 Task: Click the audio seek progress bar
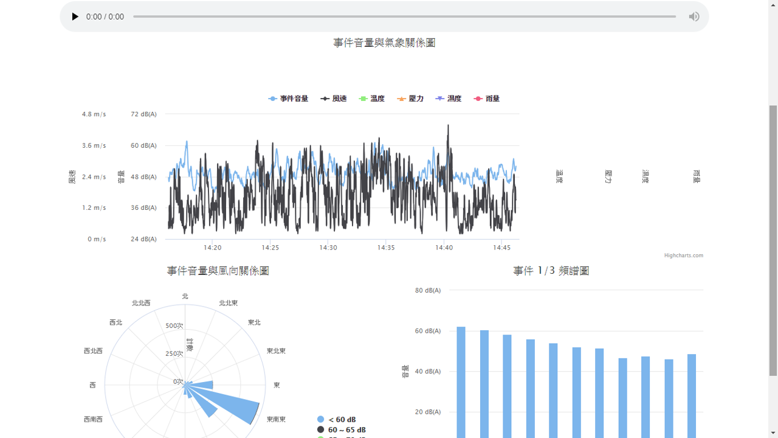404,16
